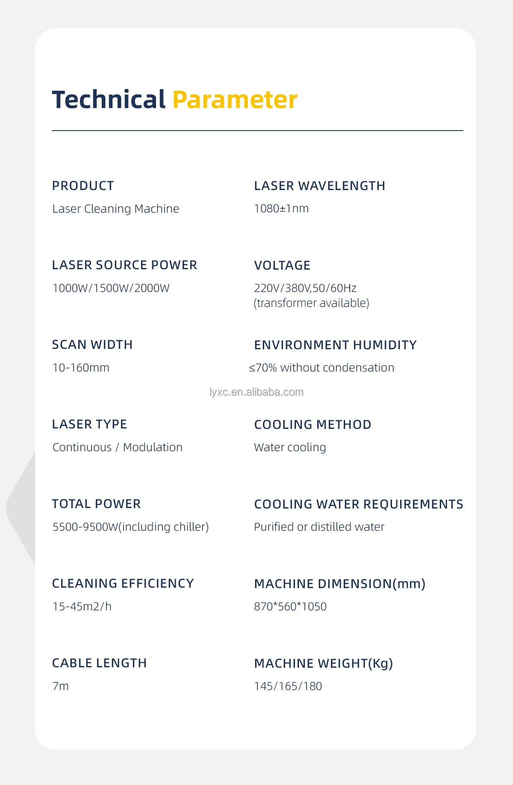
Task: Click the 10-160mm scan width value
Action: point(81,368)
